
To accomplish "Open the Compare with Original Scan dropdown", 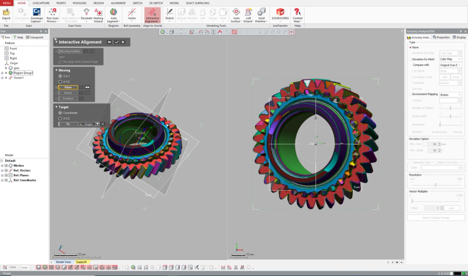I will tap(450, 65).
